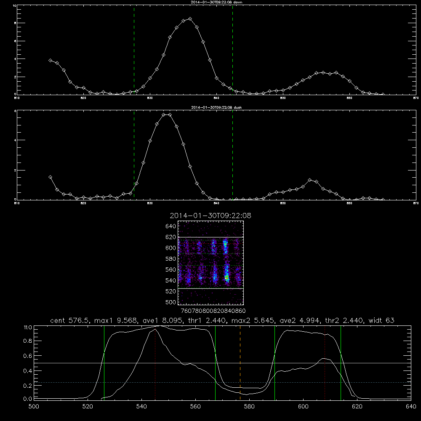Click the orange dashed center line in bottom plot
The image size is (421, 421).
coord(240,362)
